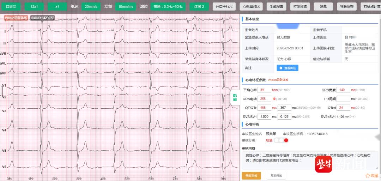Click the 心电图对比 toolbar button
This screenshot has height=181, width=381.
point(250,6)
